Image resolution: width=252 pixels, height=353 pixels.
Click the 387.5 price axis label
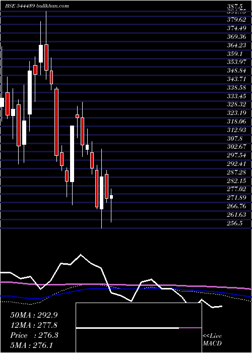(235, 7)
